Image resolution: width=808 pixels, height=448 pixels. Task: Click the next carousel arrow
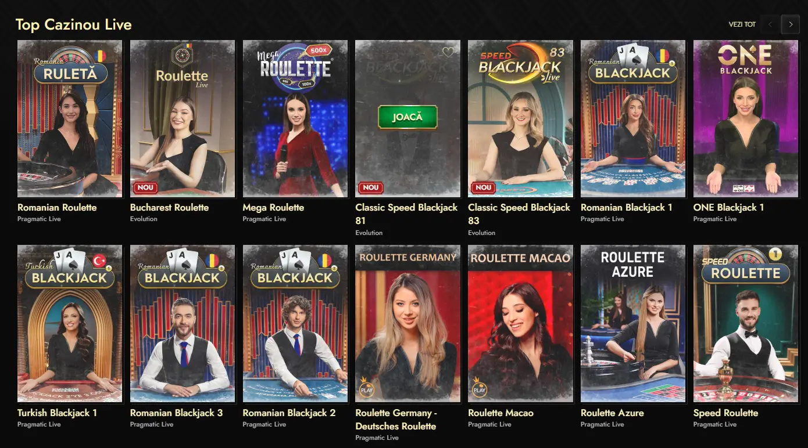790,24
